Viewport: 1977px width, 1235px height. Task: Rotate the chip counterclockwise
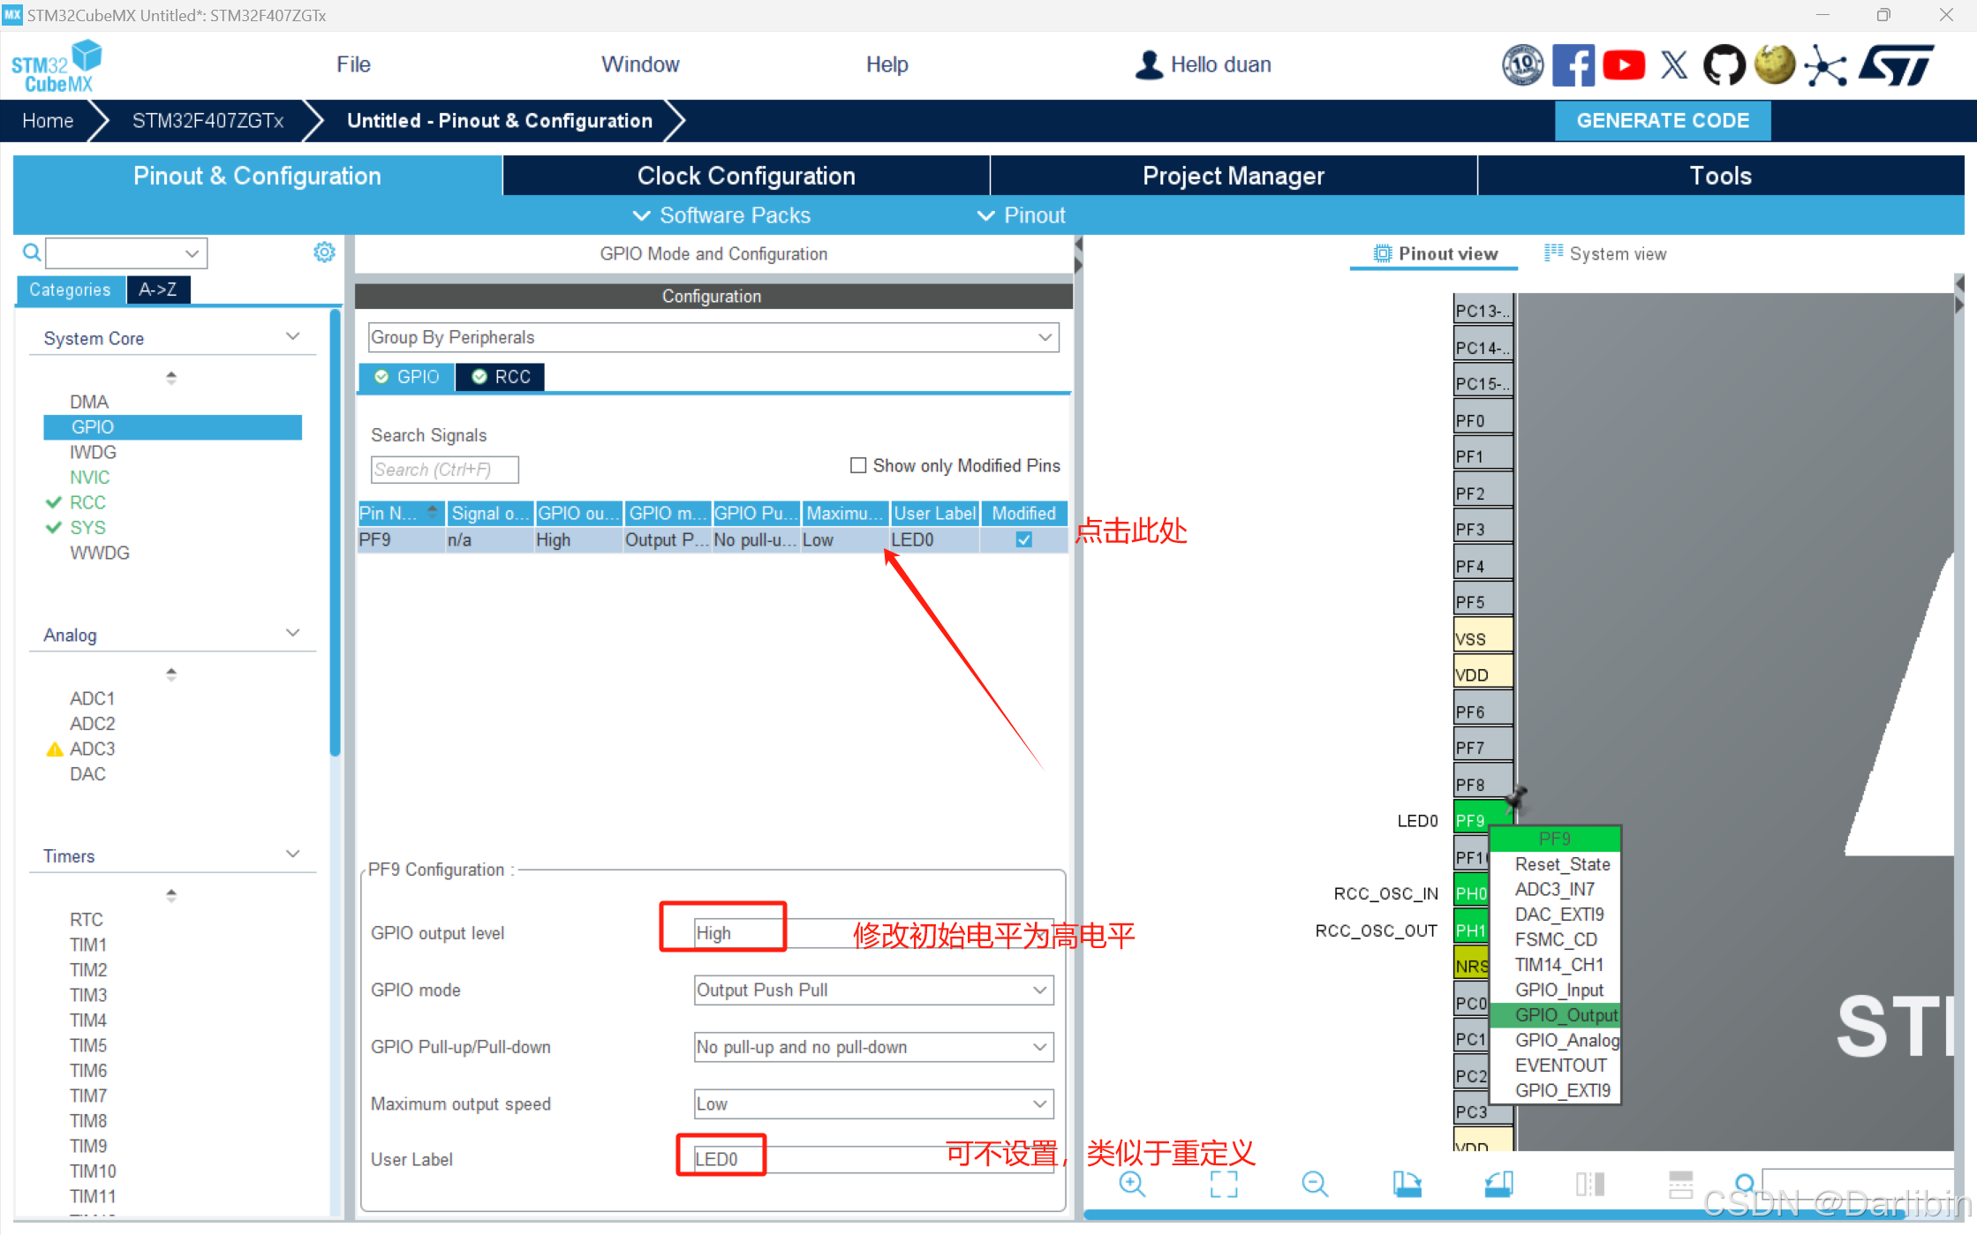(1498, 1185)
